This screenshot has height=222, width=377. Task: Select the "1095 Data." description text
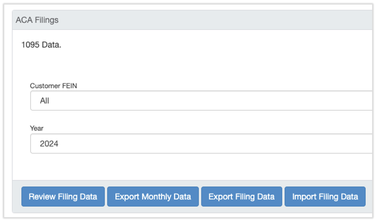(x=41, y=45)
